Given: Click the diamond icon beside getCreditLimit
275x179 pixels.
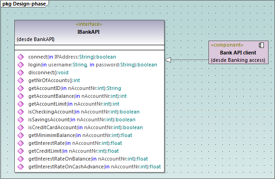Looking at the screenshot, I should tap(20, 151).
